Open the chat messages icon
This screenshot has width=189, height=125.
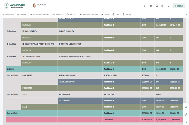(169, 6)
